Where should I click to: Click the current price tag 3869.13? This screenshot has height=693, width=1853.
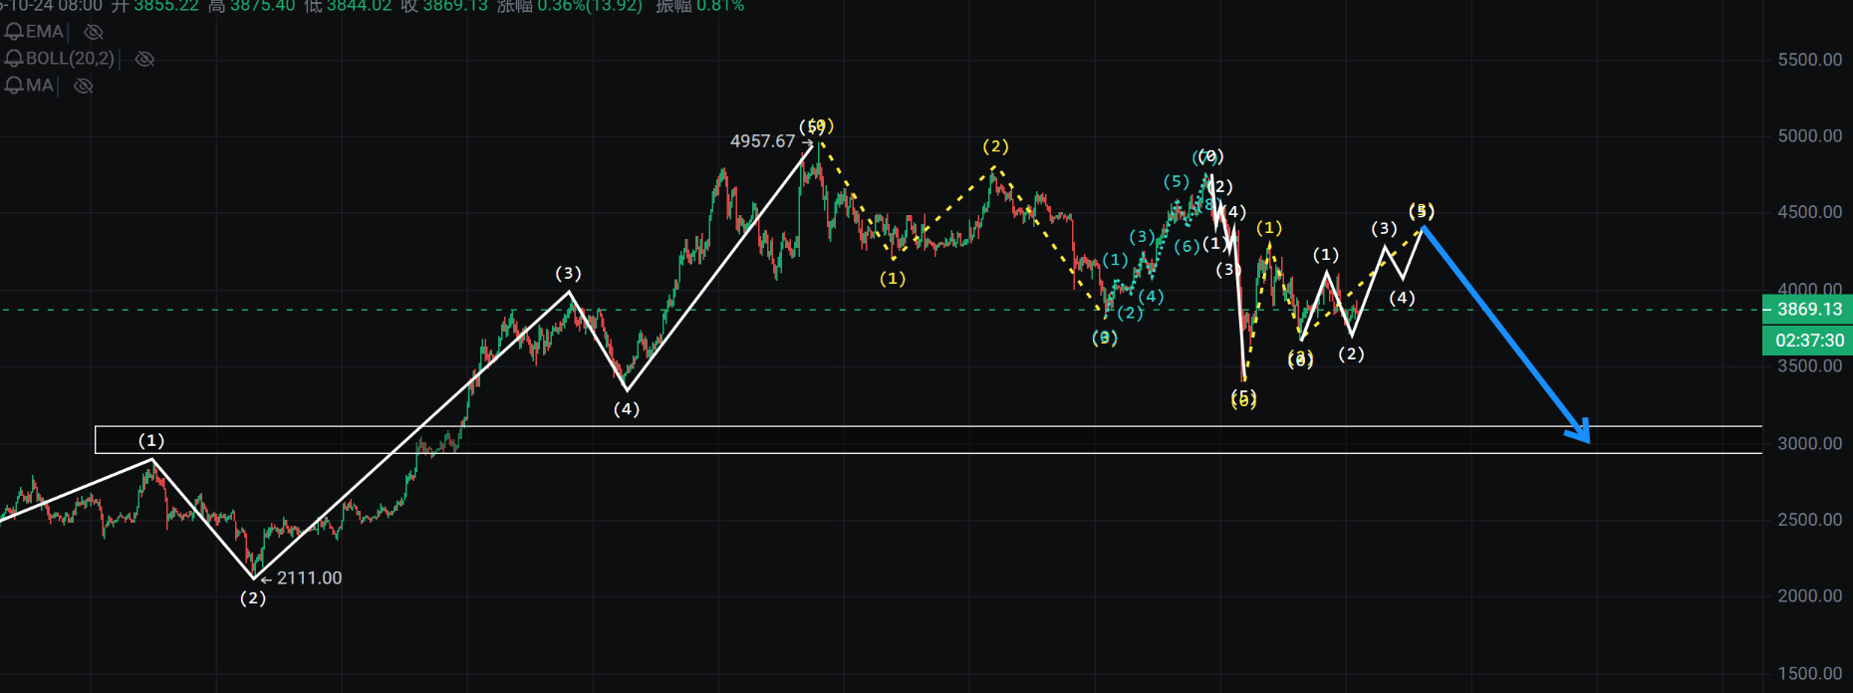(1807, 310)
